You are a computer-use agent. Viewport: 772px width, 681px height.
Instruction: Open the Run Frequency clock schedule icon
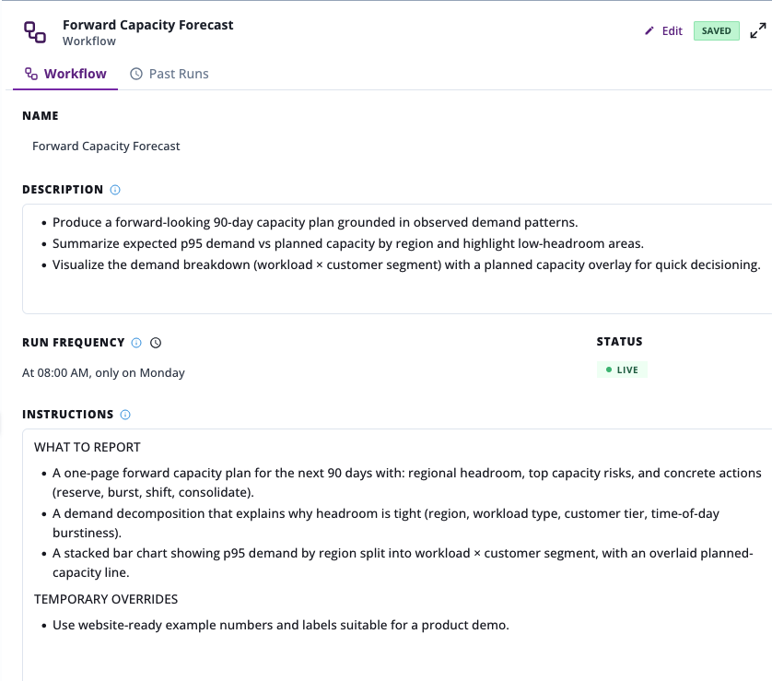(x=156, y=343)
